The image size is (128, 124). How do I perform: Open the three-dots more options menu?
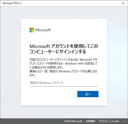point(124,121)
